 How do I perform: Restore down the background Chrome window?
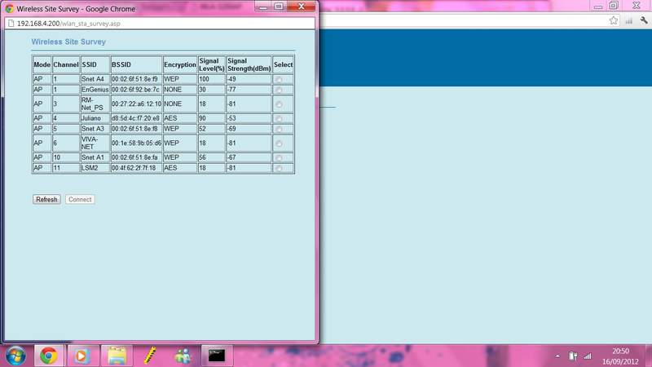(x=614, y=6)
